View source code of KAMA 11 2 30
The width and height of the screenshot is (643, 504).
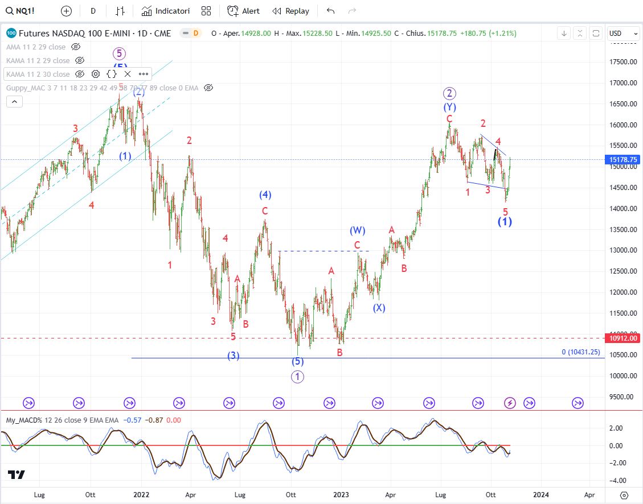click(x=112, y=74)
